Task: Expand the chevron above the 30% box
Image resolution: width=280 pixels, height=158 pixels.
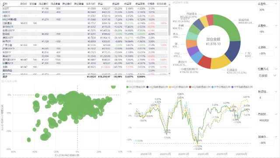Action: click(276, 4)
